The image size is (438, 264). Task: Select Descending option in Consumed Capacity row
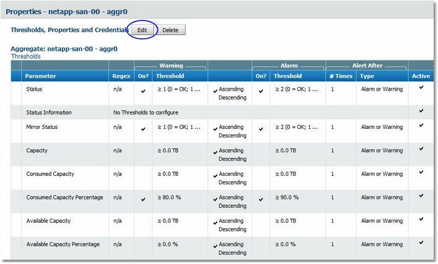coord(233,183)
